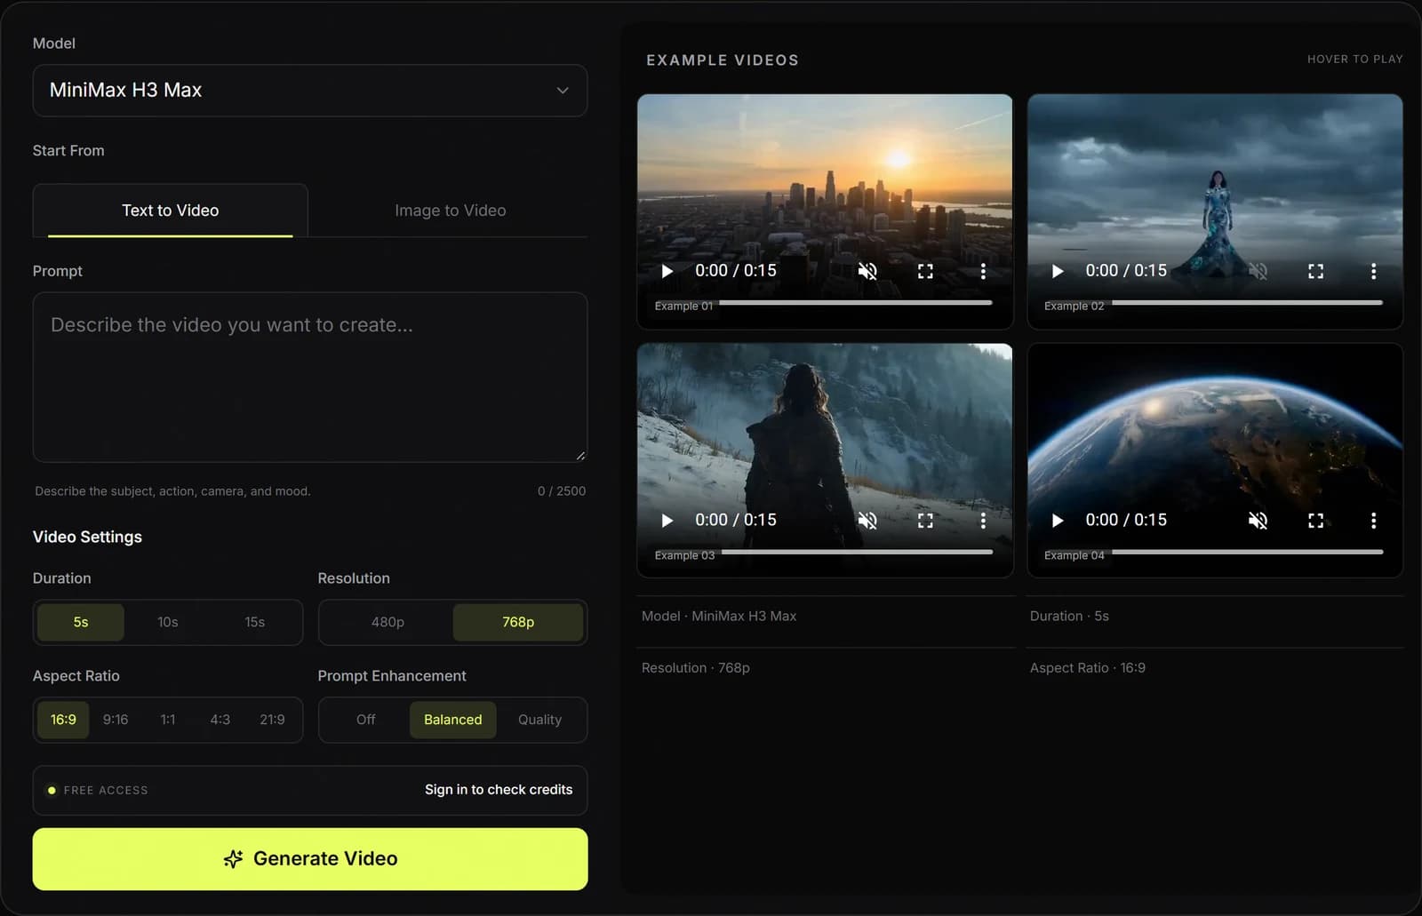This screenshot has width=1422, height=916.
Task: Click the fullscreen icon on the Example 04 video
Action: pyautogui.click(x=1315, y=521)
